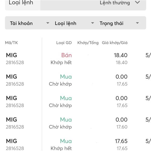This screenshot has height=151, width=151.
Task: Select the MIG Bán order at 18.40
Action: (x=15, y=58)
